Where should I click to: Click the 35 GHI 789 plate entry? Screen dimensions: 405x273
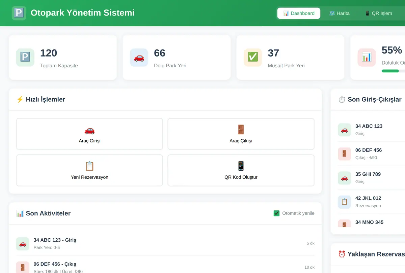(368, 174)
